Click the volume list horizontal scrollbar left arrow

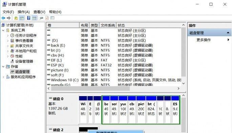click(x=49, y=88)
